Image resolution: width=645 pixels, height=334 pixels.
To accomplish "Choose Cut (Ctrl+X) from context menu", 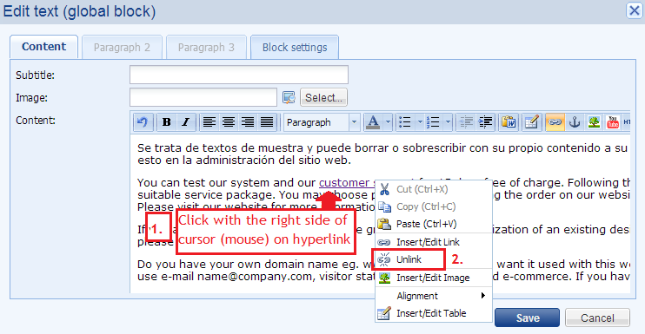I will (434, 189).
